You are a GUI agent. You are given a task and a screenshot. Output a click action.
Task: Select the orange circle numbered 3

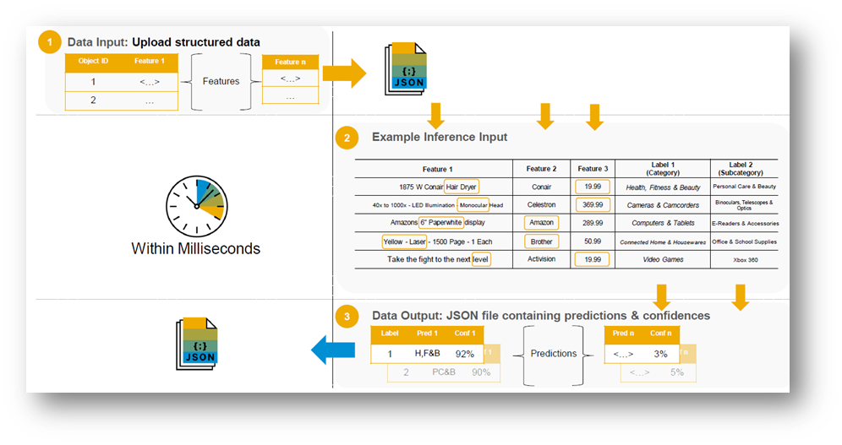pyautogui.click(x=347, y=316)
